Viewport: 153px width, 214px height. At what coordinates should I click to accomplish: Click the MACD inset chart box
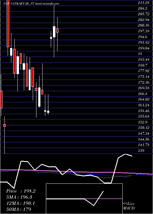(84, 199)
